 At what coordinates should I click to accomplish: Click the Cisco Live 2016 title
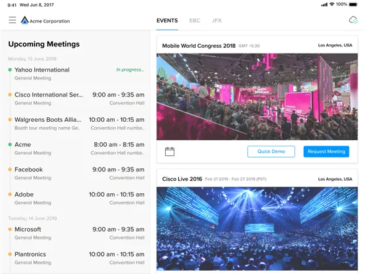coord(182,179)
